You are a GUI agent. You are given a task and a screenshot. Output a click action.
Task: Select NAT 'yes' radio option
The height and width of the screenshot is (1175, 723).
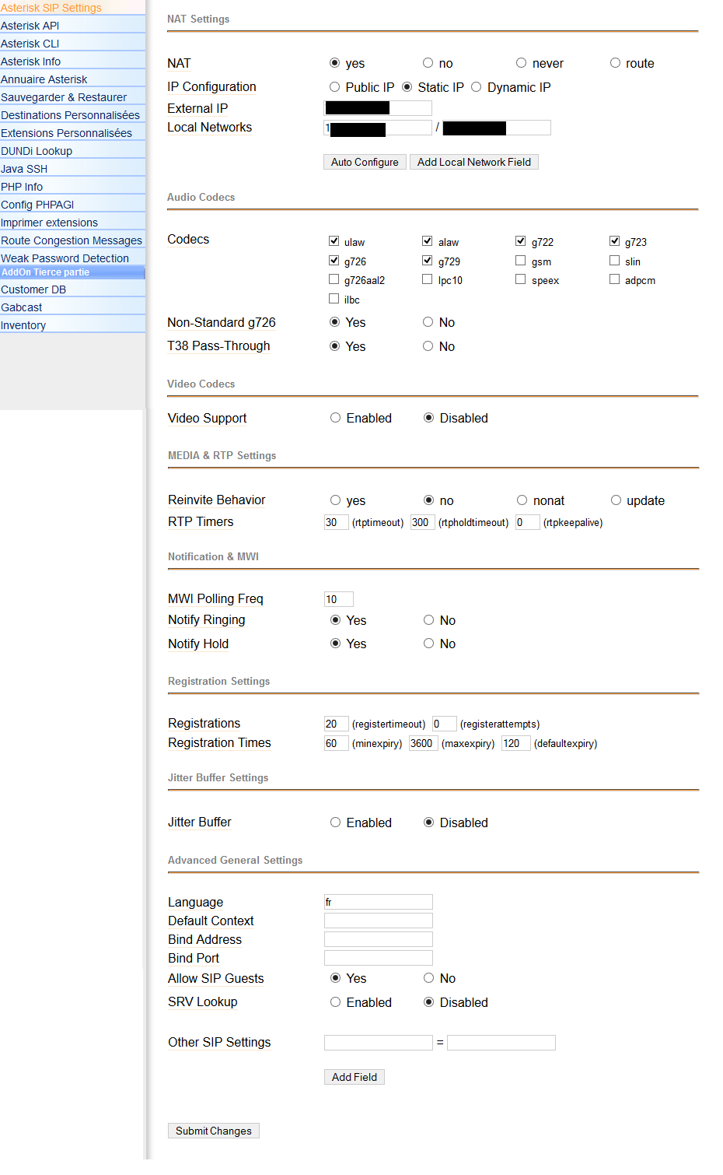point(334,63)
